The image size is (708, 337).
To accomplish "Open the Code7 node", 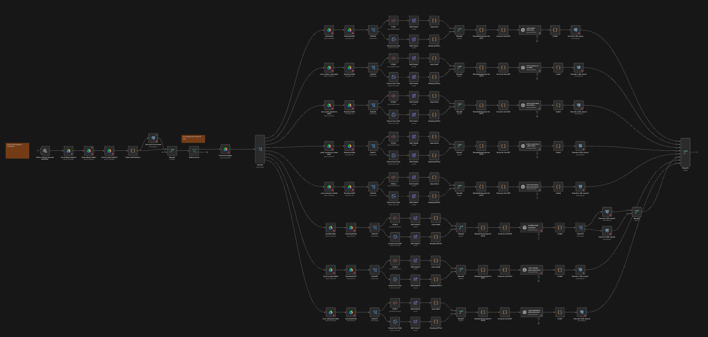I will point(560,312).
